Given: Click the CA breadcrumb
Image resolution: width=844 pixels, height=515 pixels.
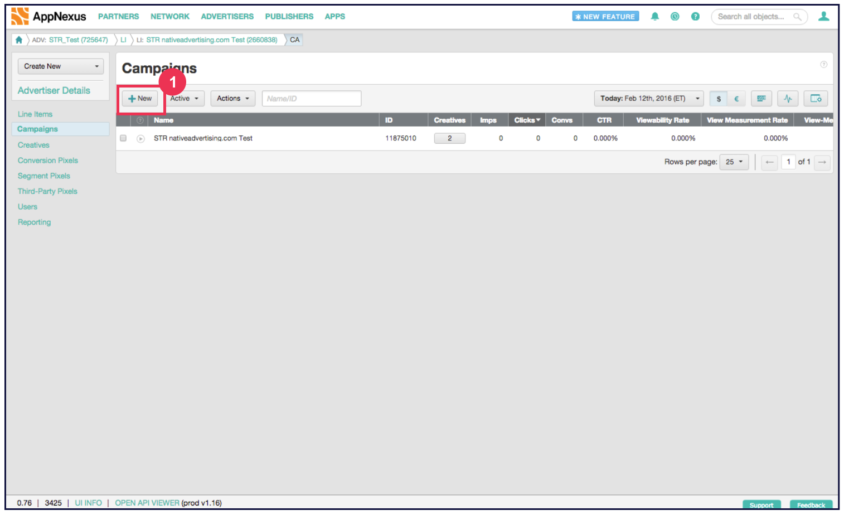Looking at the screenshot, I should click(295, 40).
